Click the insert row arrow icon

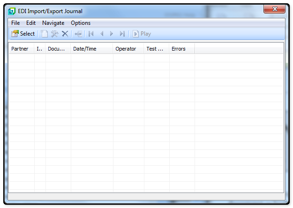coord(78,34)
